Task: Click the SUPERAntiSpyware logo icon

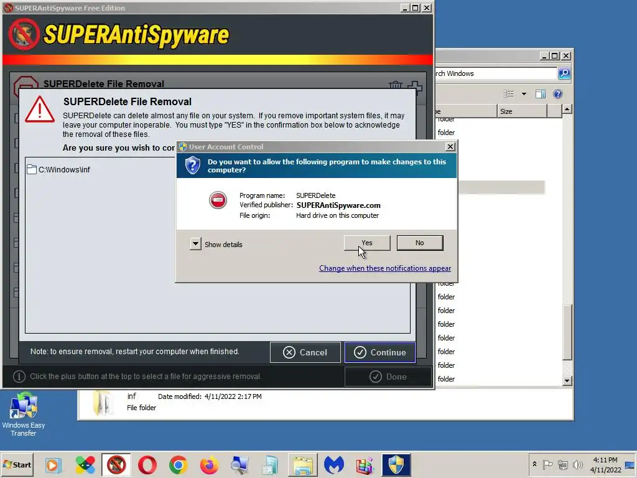Action: [24, 35]
